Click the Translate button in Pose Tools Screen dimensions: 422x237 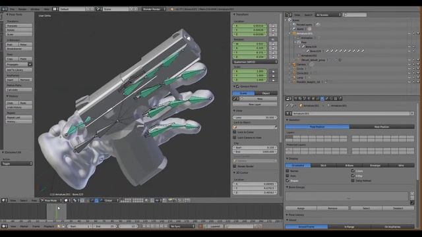pos(19,26)
